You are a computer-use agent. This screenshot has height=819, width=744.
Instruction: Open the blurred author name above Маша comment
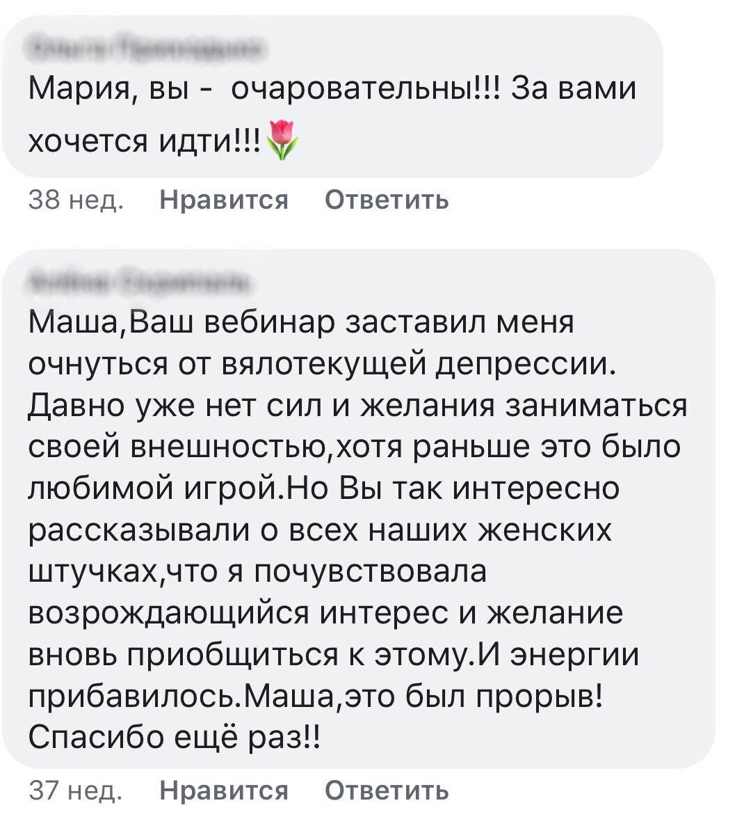(x=140, y=283)
